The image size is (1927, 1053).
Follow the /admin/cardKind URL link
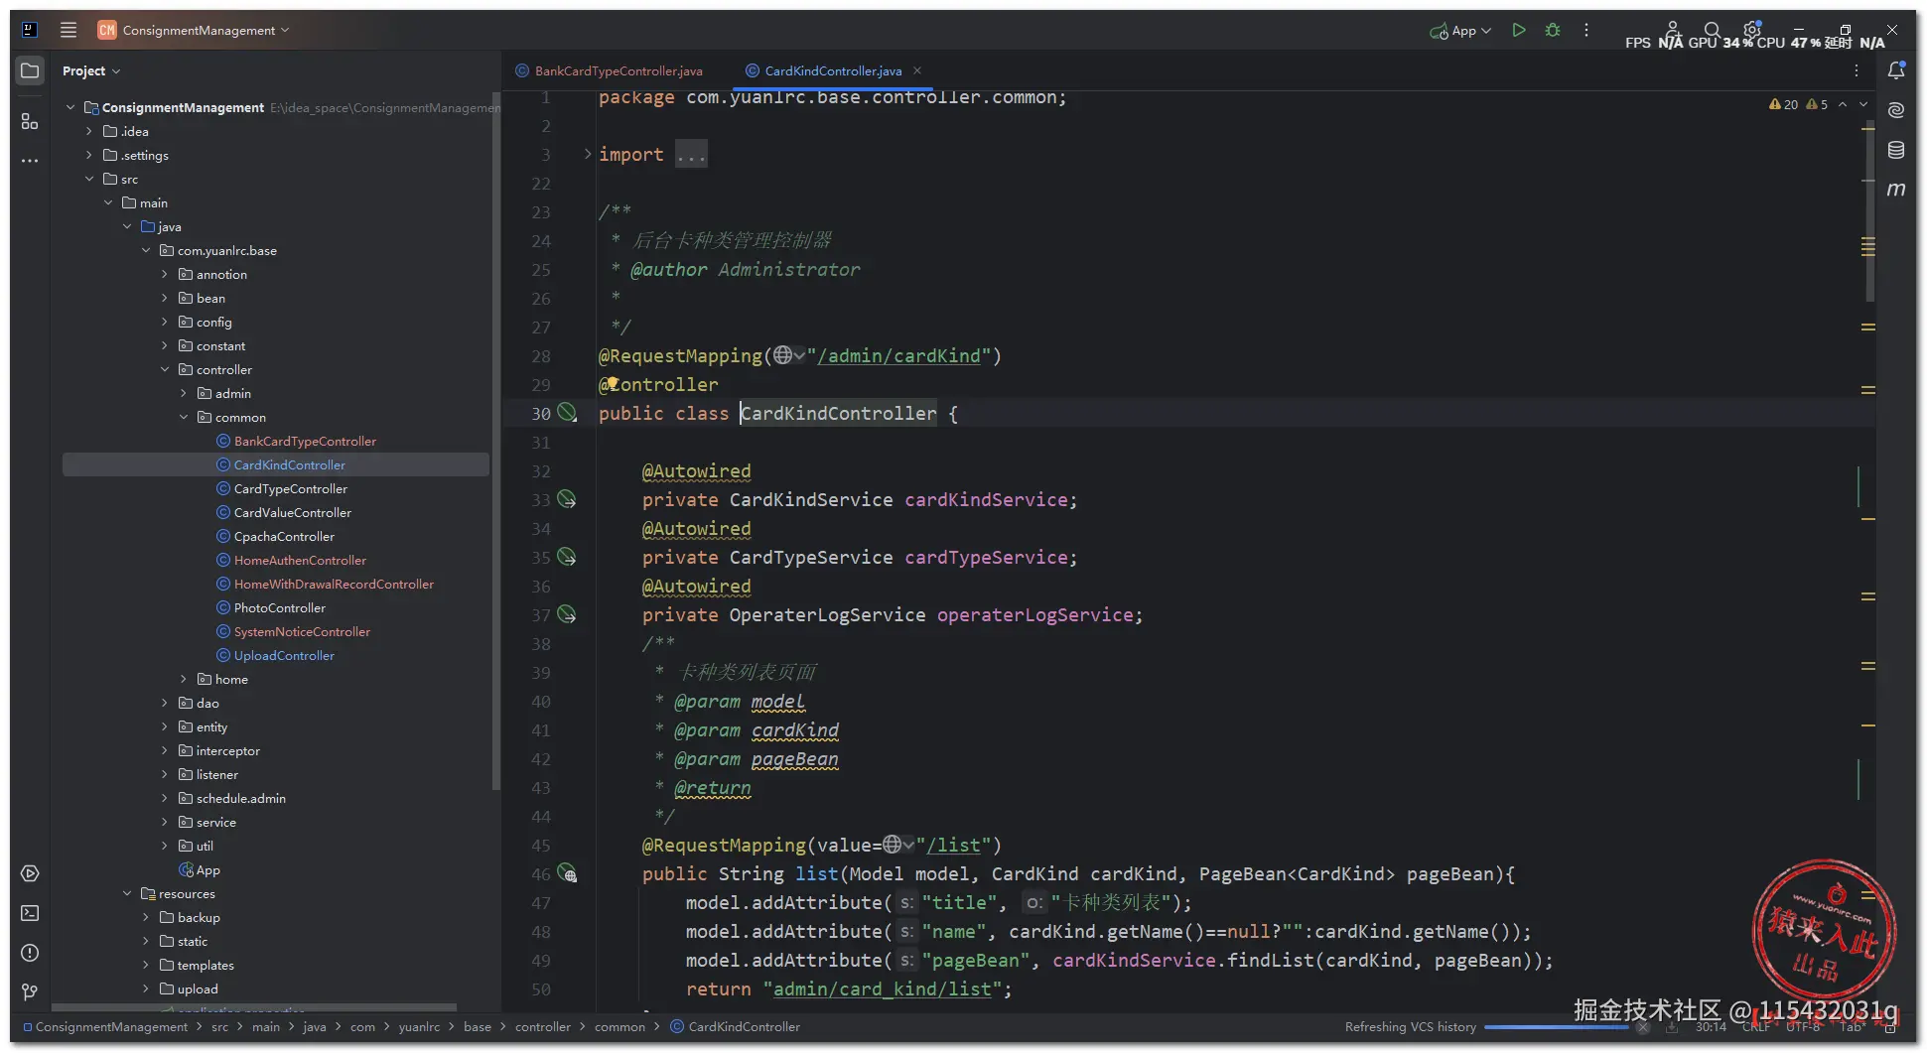pyautogui.click(x=899, y=355)
